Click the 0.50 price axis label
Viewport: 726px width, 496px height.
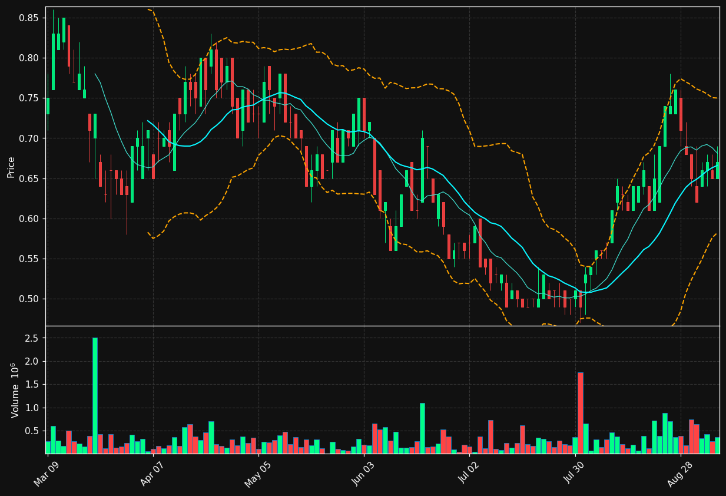pos(28,299)
